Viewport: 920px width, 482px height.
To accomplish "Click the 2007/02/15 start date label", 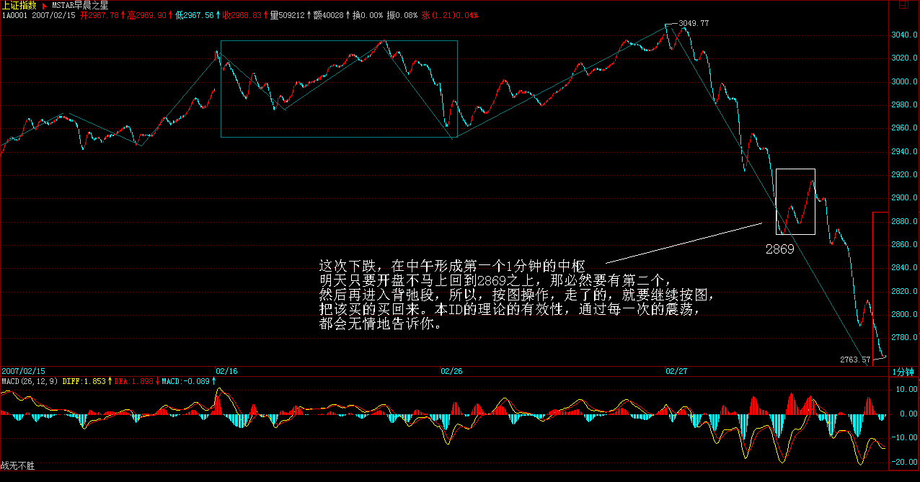I will [22, 372].
